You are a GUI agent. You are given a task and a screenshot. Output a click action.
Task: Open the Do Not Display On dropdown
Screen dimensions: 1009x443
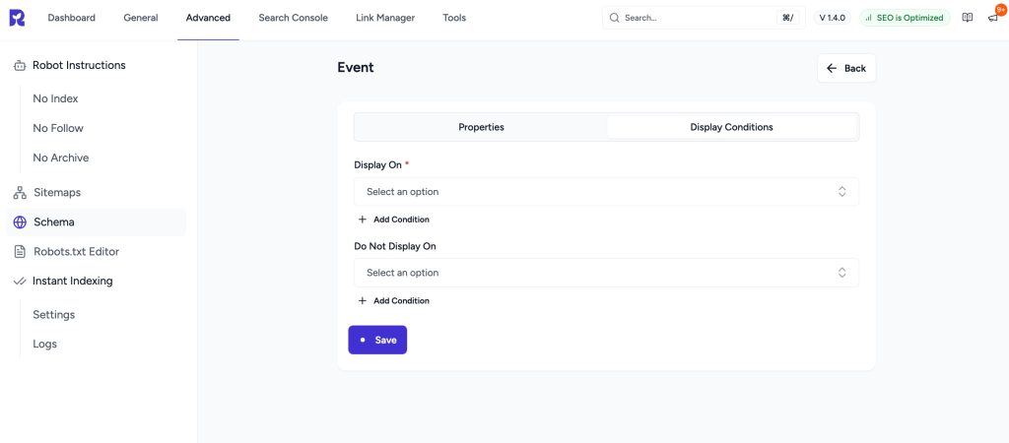pos(605,273)
